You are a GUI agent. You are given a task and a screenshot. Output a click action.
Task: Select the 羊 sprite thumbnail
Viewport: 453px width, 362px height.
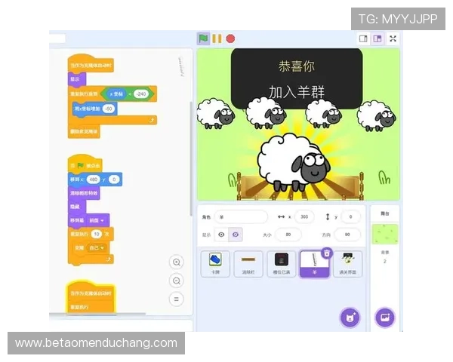point(314,264)
